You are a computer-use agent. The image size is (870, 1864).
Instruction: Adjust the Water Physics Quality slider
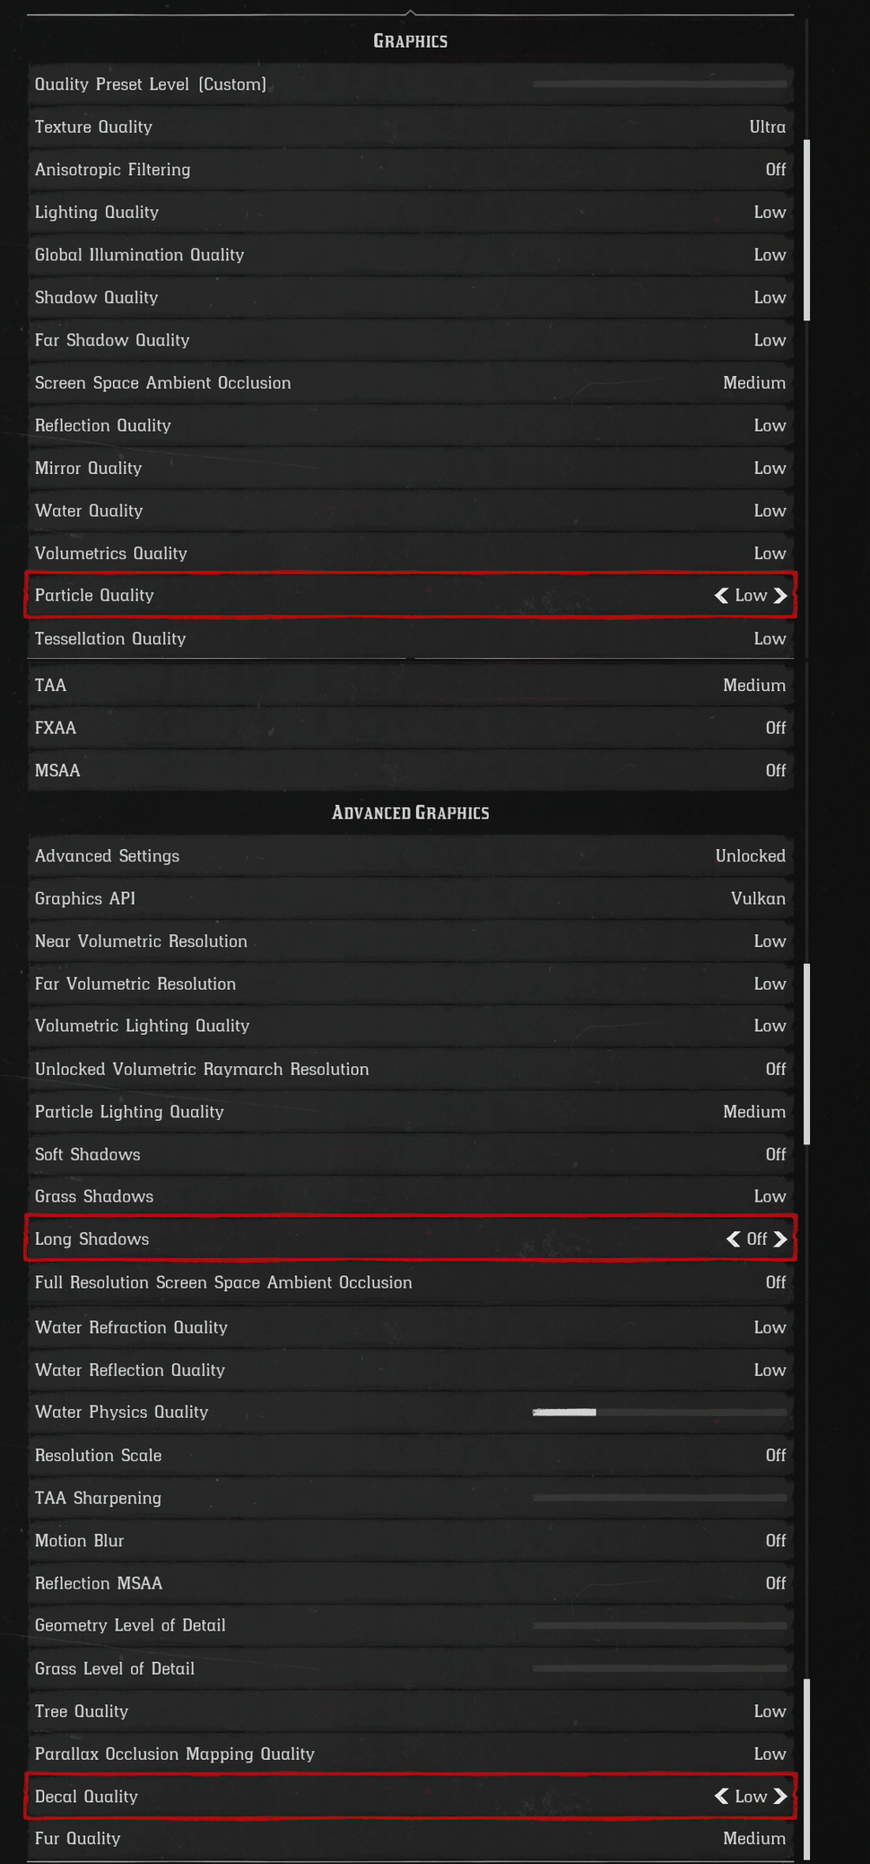click(659, 1413)
